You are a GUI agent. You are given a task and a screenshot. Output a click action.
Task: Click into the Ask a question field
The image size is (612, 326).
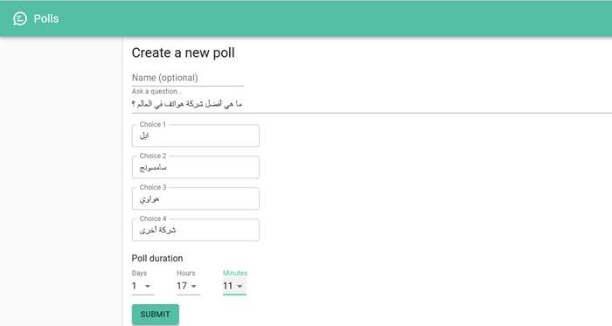click(372, 104)
